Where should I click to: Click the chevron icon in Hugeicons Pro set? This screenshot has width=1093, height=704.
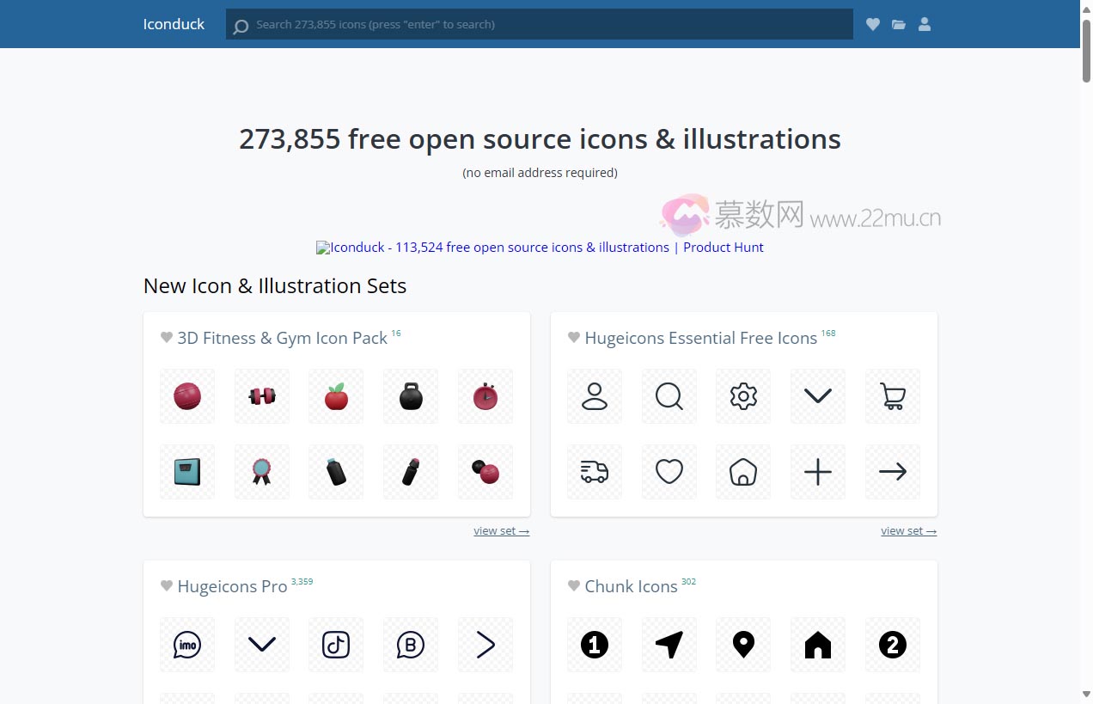click(261, 645)
